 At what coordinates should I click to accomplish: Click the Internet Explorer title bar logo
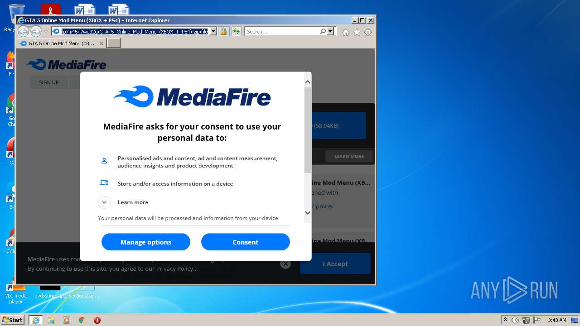pyautogui.click(x=20, y=20)
